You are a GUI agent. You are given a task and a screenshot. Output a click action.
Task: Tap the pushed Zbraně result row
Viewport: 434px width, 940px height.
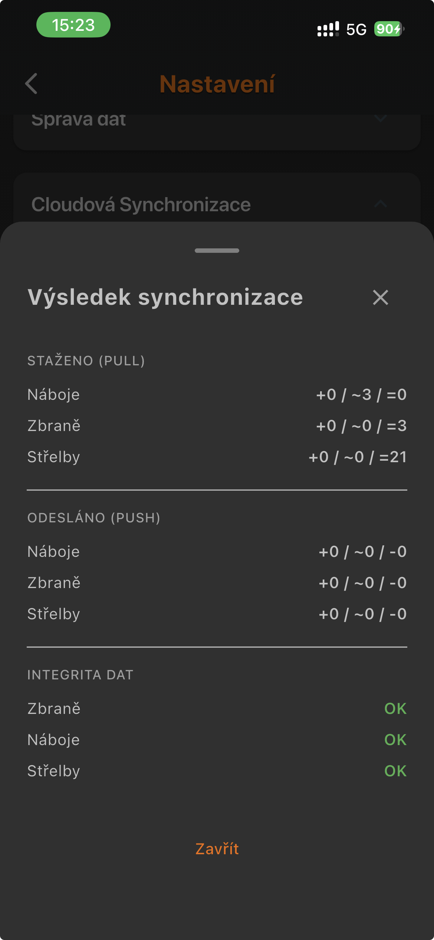coord(217,583)
